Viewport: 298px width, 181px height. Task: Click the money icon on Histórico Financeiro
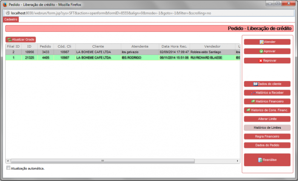(253, 101)
